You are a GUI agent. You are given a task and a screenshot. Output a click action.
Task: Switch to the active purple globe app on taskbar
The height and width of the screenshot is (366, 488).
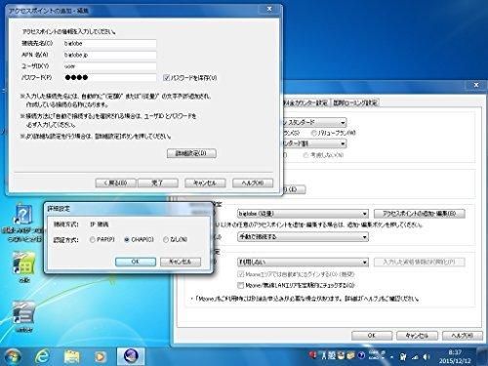131,356
